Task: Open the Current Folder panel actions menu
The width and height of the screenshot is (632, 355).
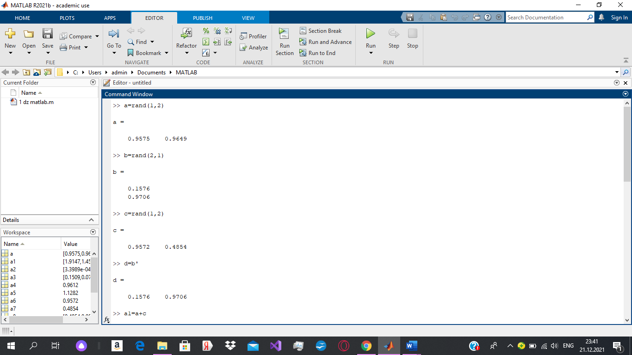Action: (93, 82)
